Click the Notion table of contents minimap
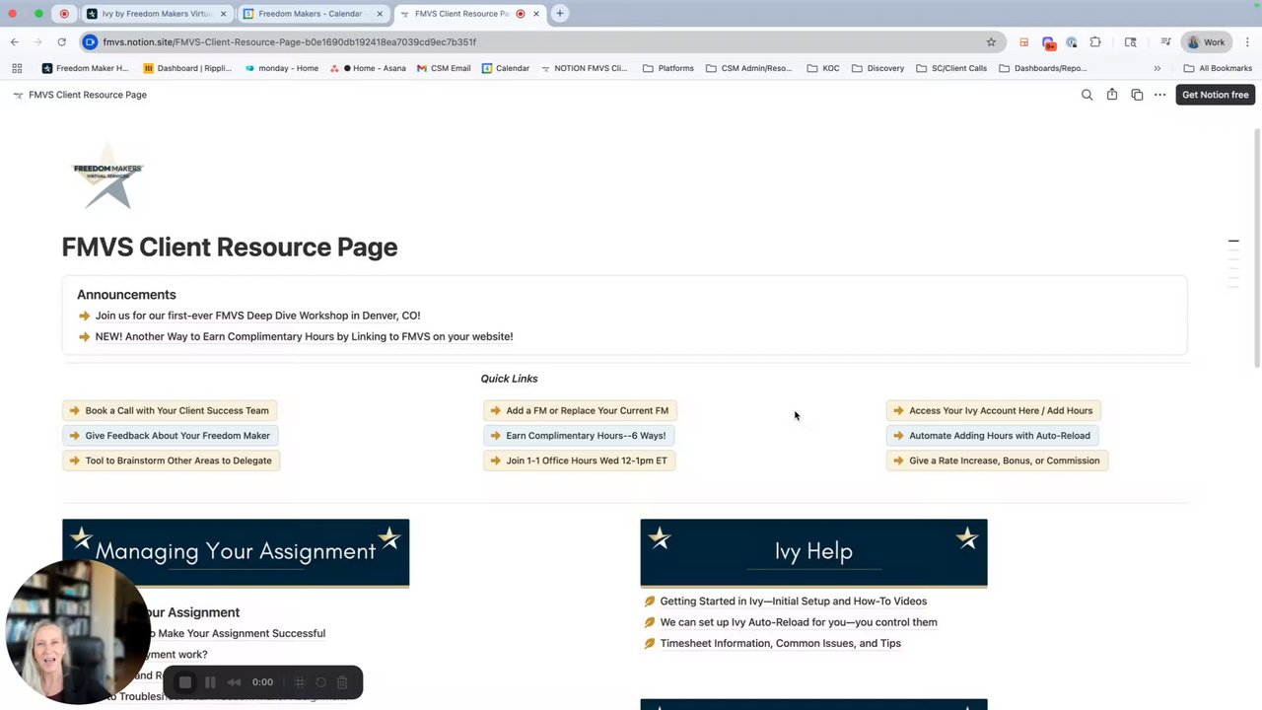 pos(1233,262)
